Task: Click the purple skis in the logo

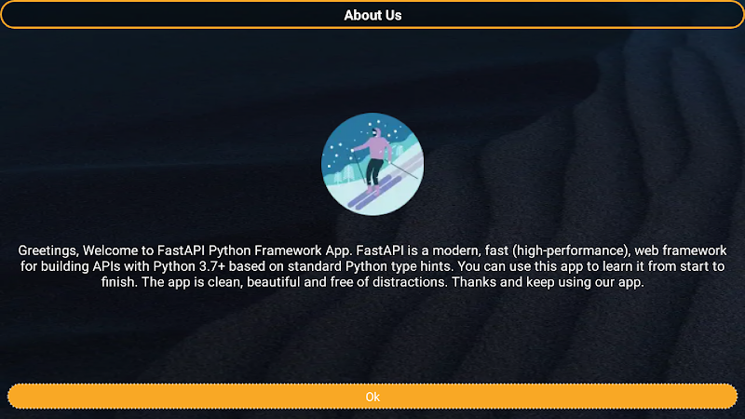Action: tap(374, 193)
